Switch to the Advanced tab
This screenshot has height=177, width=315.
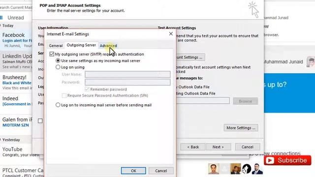(x=108, y=46)
